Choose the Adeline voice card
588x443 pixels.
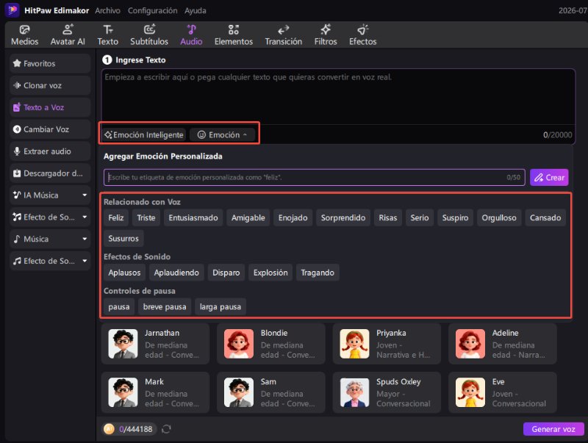[503, 344]
